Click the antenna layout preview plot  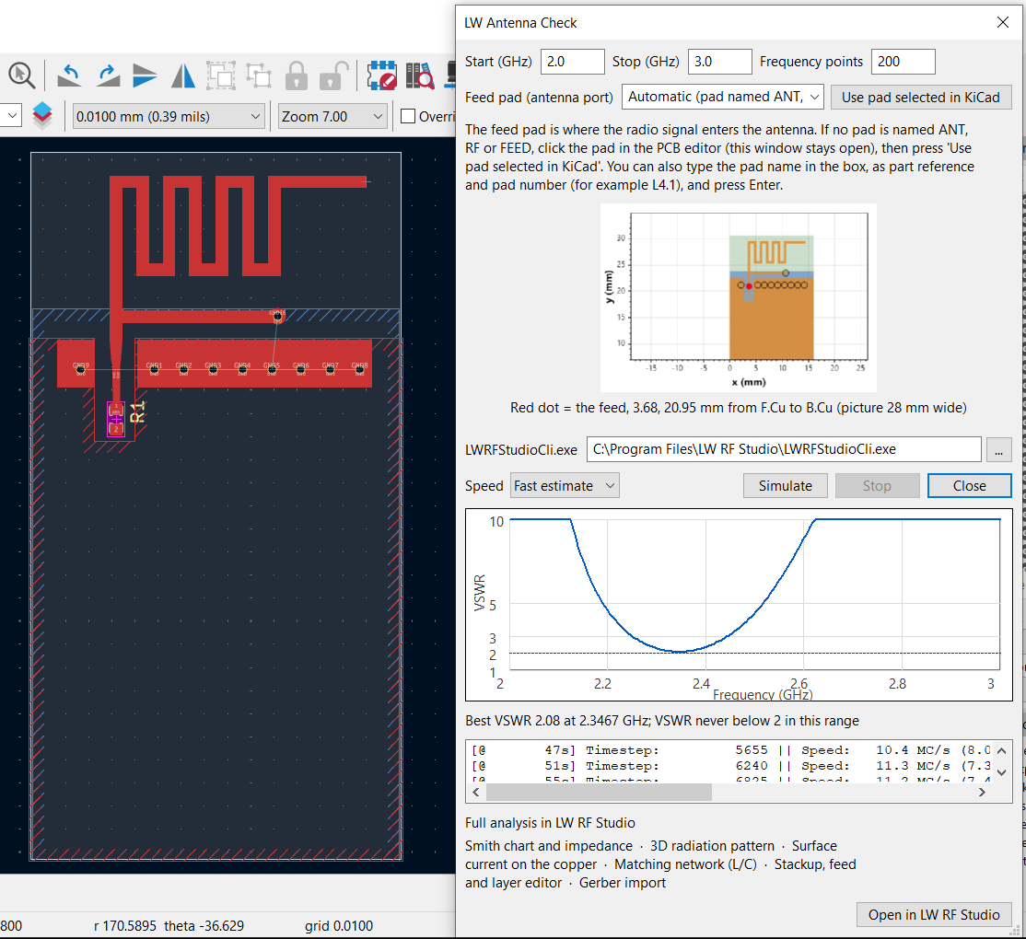pyautogui.click(x=738, y=297)
